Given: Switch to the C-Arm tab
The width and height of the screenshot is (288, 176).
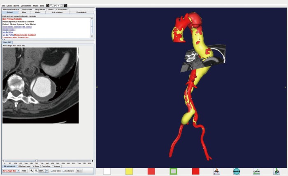Looking at the screenshot, I should [36, 166].
